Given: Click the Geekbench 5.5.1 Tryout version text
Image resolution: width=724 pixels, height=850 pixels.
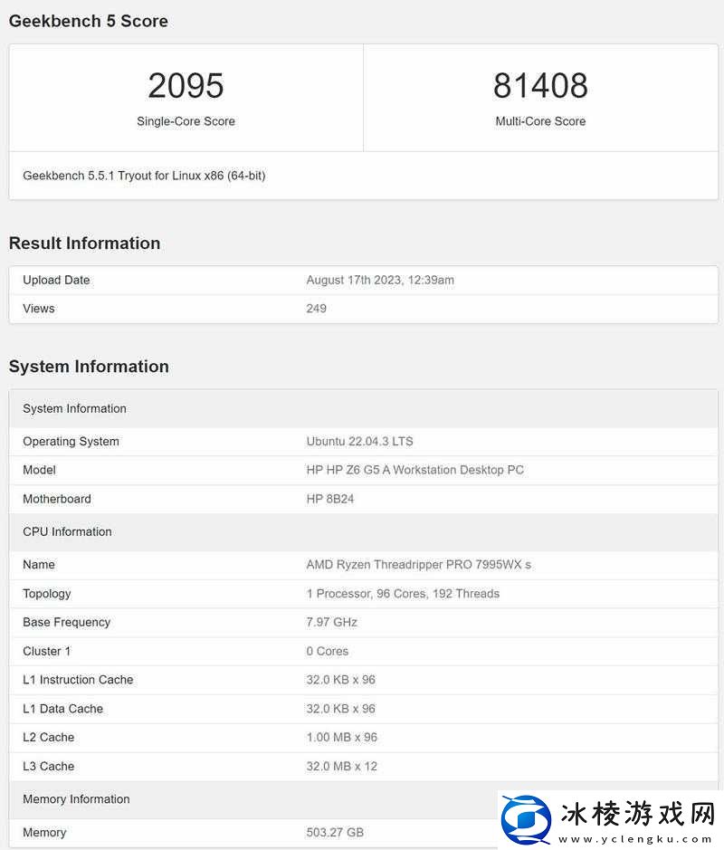Looking at the screenshot, I should point(144,176).
